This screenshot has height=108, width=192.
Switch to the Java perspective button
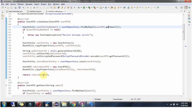tap(186, 7)
